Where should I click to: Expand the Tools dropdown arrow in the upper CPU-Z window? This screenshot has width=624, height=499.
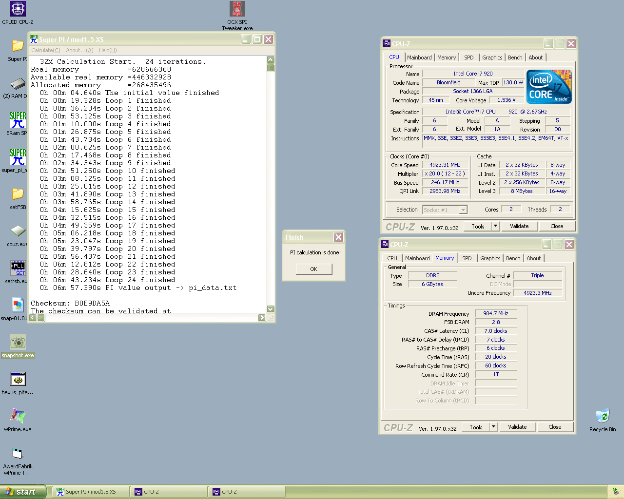point(495,226)
